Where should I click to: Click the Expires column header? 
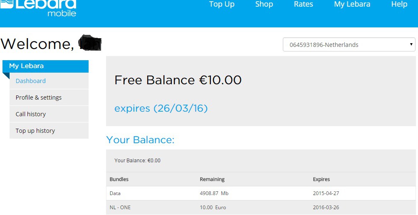point(321,179)
